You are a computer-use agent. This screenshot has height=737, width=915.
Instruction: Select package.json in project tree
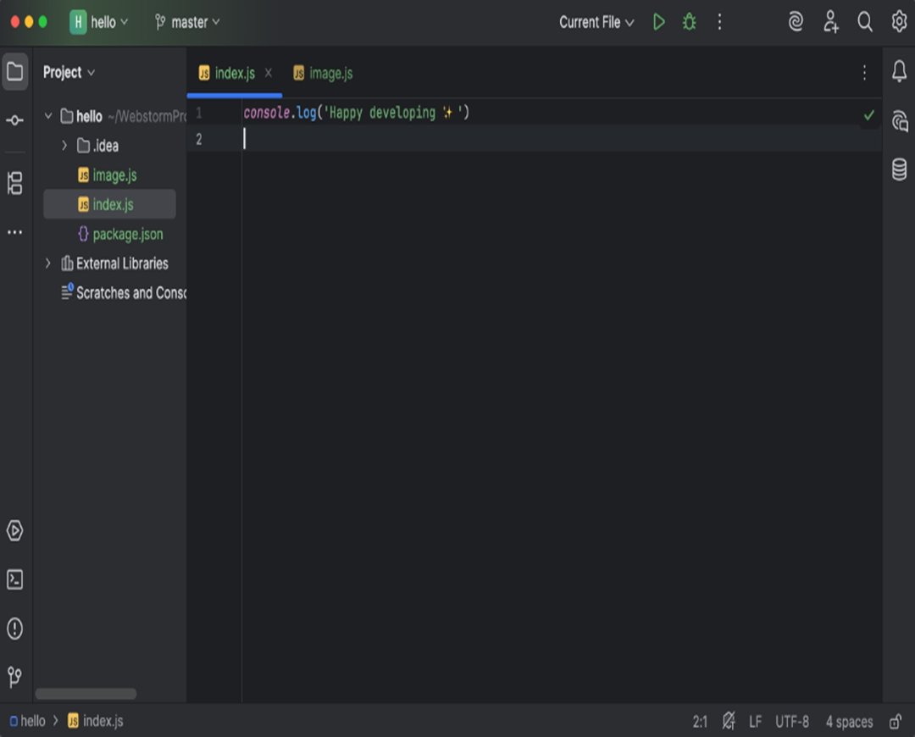coord(121,234)
